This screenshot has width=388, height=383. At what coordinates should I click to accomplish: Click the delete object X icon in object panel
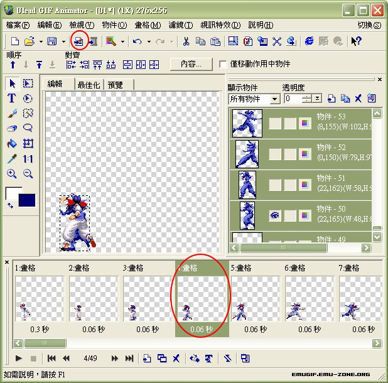358,99
